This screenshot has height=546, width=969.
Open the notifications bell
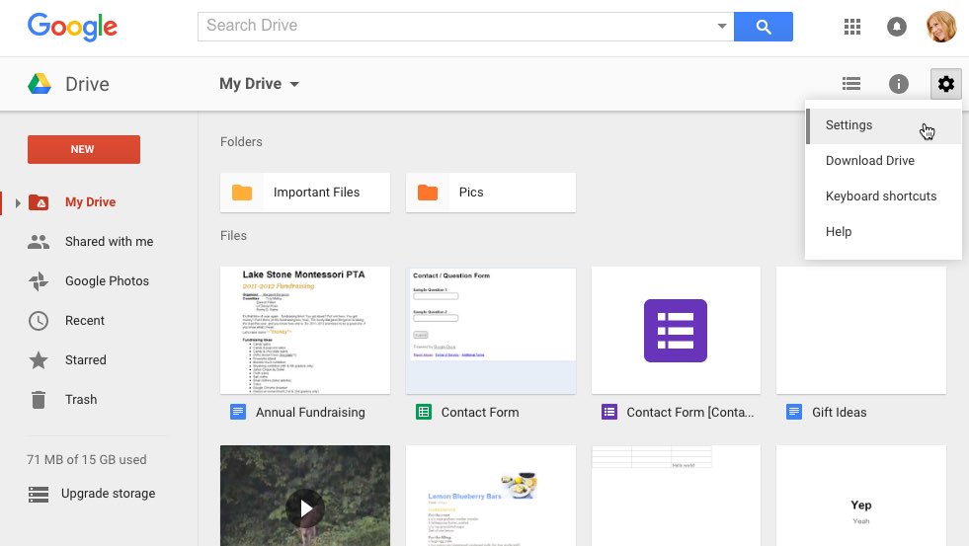897,27
